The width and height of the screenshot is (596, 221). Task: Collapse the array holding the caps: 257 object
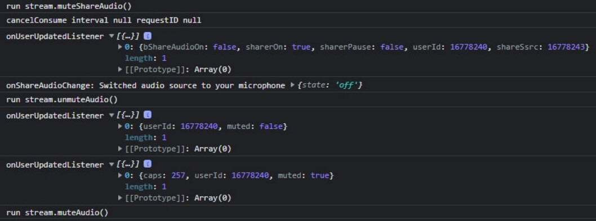(112, 164)
